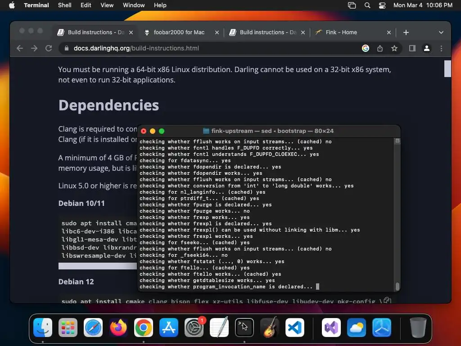Switch to Google Chrome in the Dock
This screenshot has width=461, height=346.
click(x=144, y=328)
